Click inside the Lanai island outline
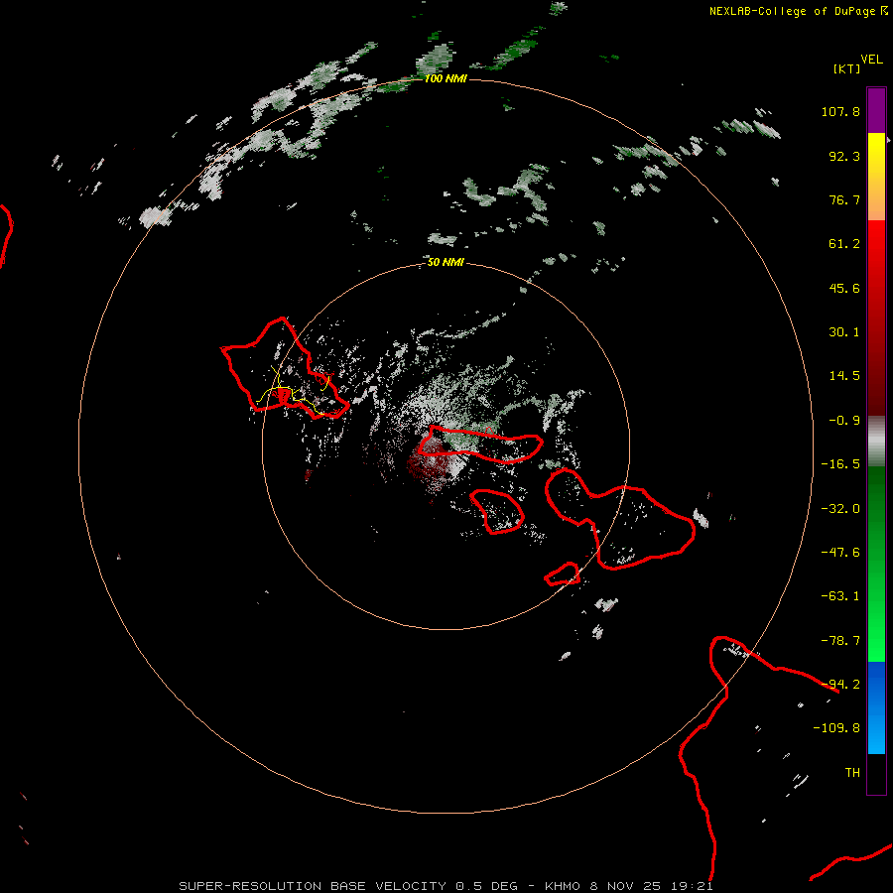Image resolution: width=893 pixels, height=893 pixels. coord(497,510)
